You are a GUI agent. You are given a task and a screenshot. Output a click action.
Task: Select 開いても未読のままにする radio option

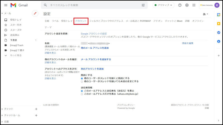coord(82,82)
